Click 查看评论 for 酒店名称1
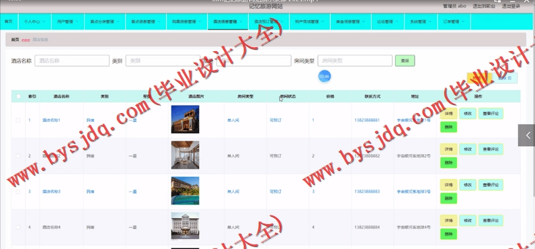 [x=491, y=114]
